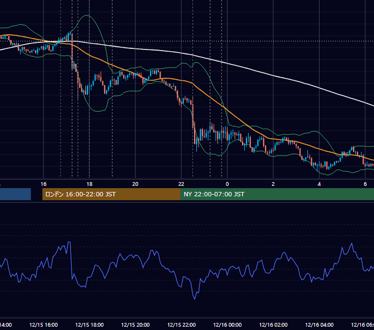Click the hour label 22 on the time axis
Screen dimensions: 374x330
click(x=182, y=184)
